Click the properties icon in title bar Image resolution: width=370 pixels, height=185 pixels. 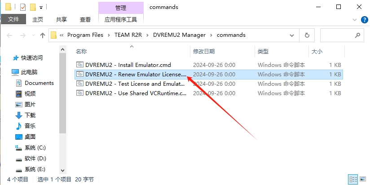coord(22,7)
